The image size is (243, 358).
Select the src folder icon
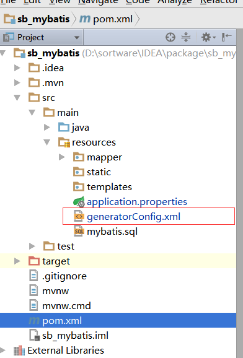pos(34,97)
